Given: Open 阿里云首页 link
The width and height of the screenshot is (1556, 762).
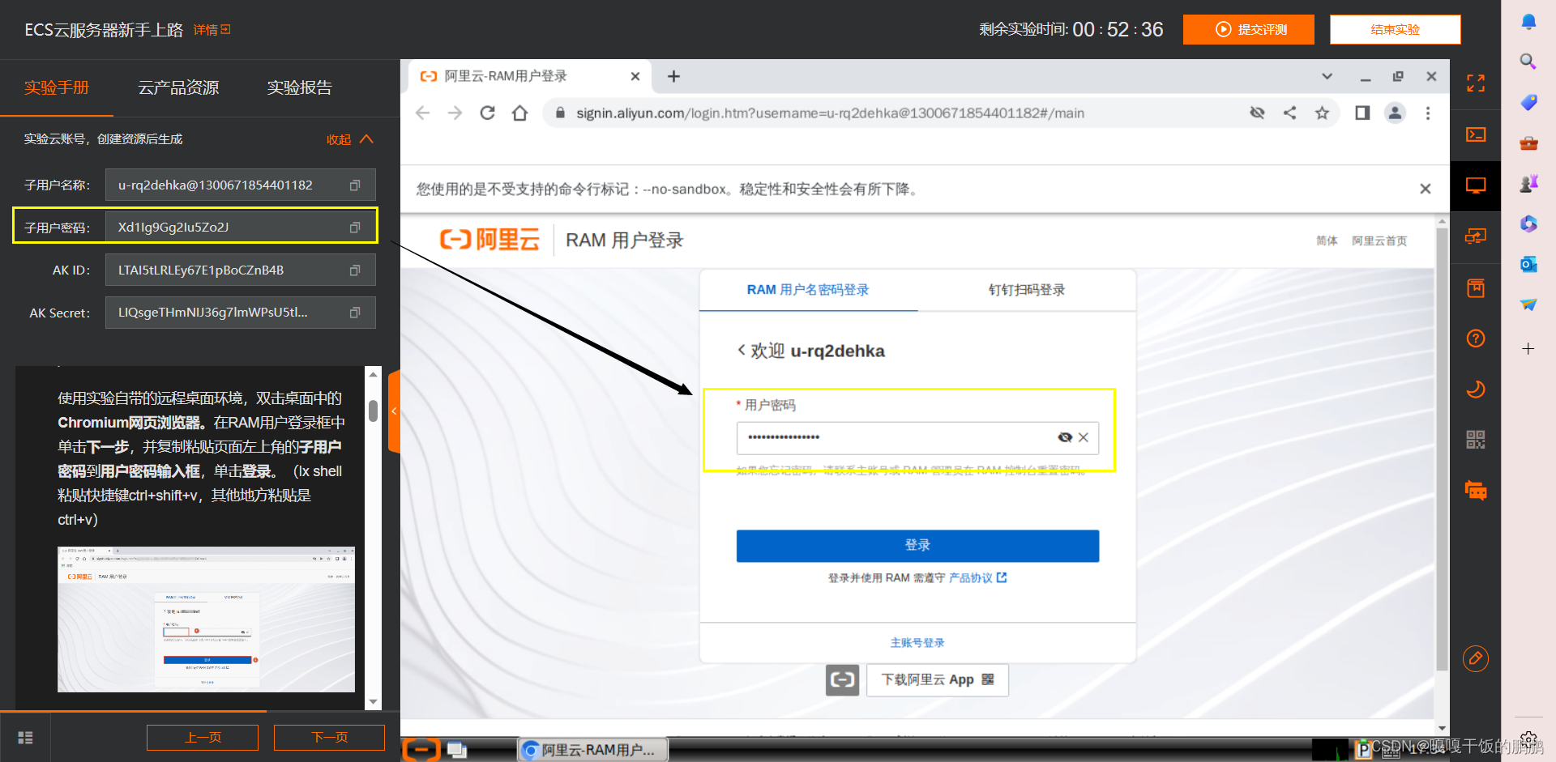Looking at the screenshot, I should (1379, 241).
